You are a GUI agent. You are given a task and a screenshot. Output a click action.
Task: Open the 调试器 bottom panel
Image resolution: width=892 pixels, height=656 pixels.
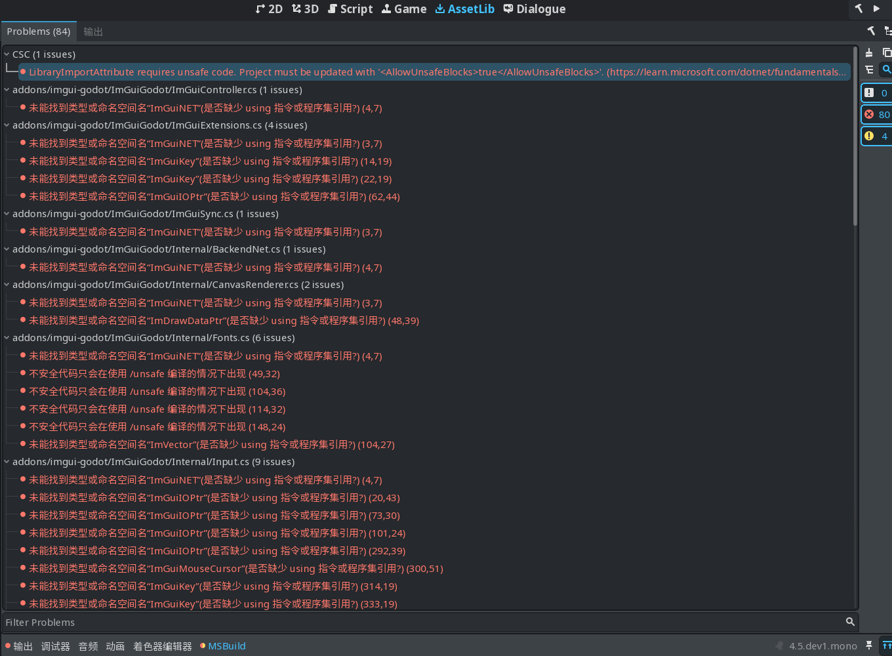56,646
